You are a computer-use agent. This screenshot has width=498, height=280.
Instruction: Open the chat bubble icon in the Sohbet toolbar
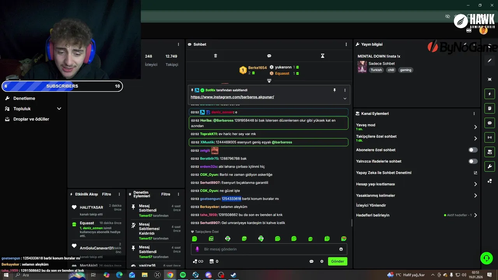tap(269, 56)
